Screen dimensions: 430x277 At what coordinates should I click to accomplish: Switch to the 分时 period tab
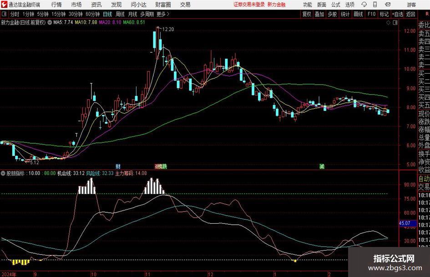[x=15, y=14]
